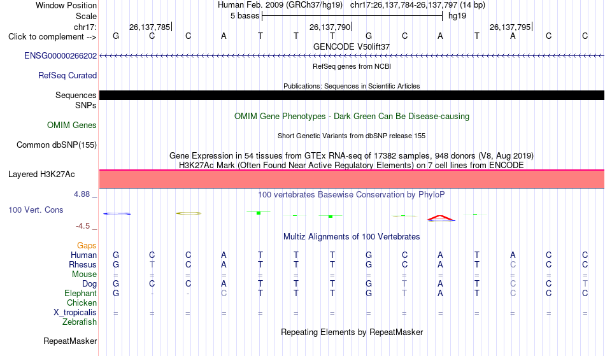Click the 'Human Feb. 2009 (GRCh37/hg19)' title text
This screenshot has width=605, height=356.
click(x=280, y=5)
